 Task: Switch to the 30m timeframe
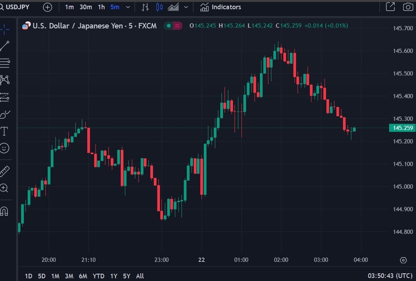(85, 7)
